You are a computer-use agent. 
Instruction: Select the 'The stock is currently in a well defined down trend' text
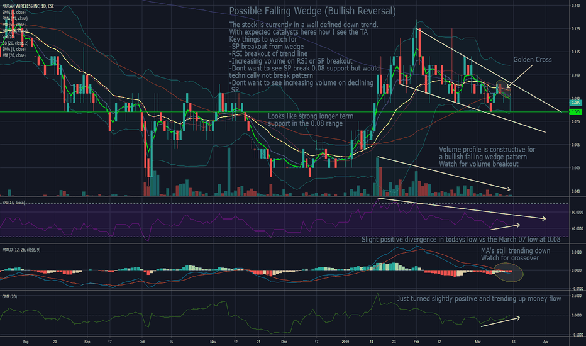tap(304, 25)
